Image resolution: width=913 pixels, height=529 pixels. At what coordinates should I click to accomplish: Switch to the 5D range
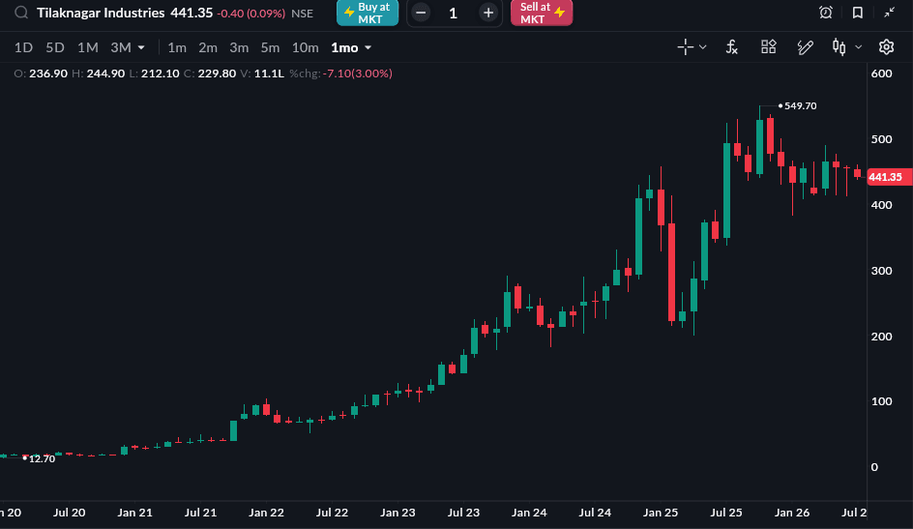pyautogui.click(x=55, y=47)
